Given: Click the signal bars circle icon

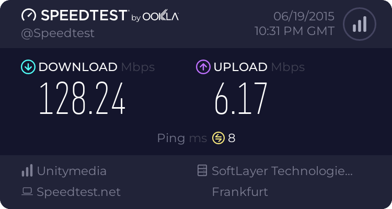Looking at the screenshot, I should click(360, 24).
